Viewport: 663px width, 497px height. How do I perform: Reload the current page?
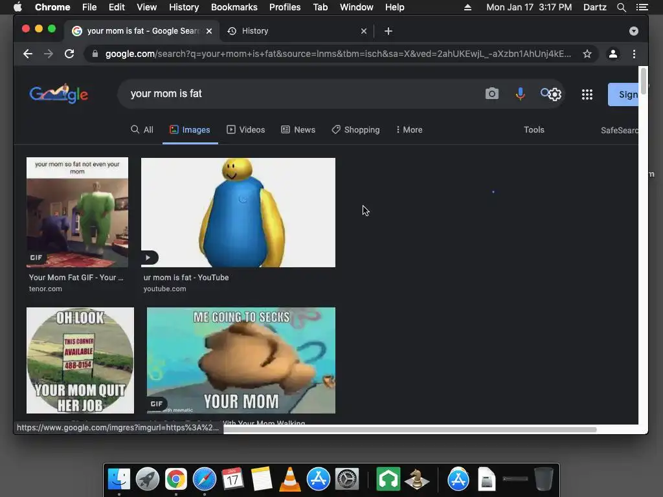coord(69,54)
